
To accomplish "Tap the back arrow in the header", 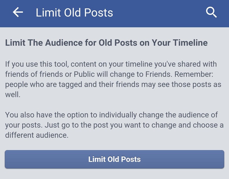I will pyautogui.click(x=18, y=12).
